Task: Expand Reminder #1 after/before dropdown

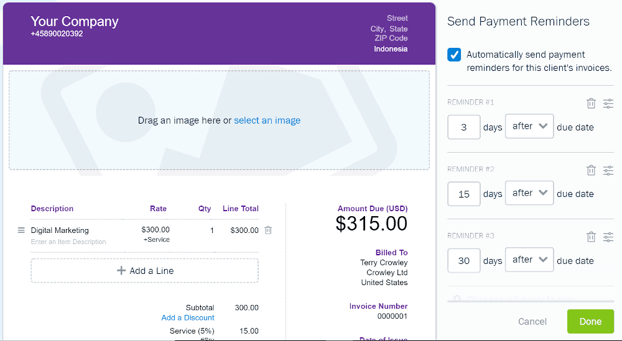Action: (529, 126)
